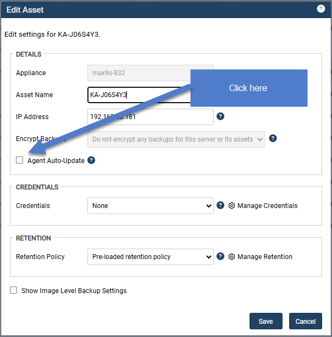Open the Manage Retention link text
332x337 pixels.
pos(264,257)
